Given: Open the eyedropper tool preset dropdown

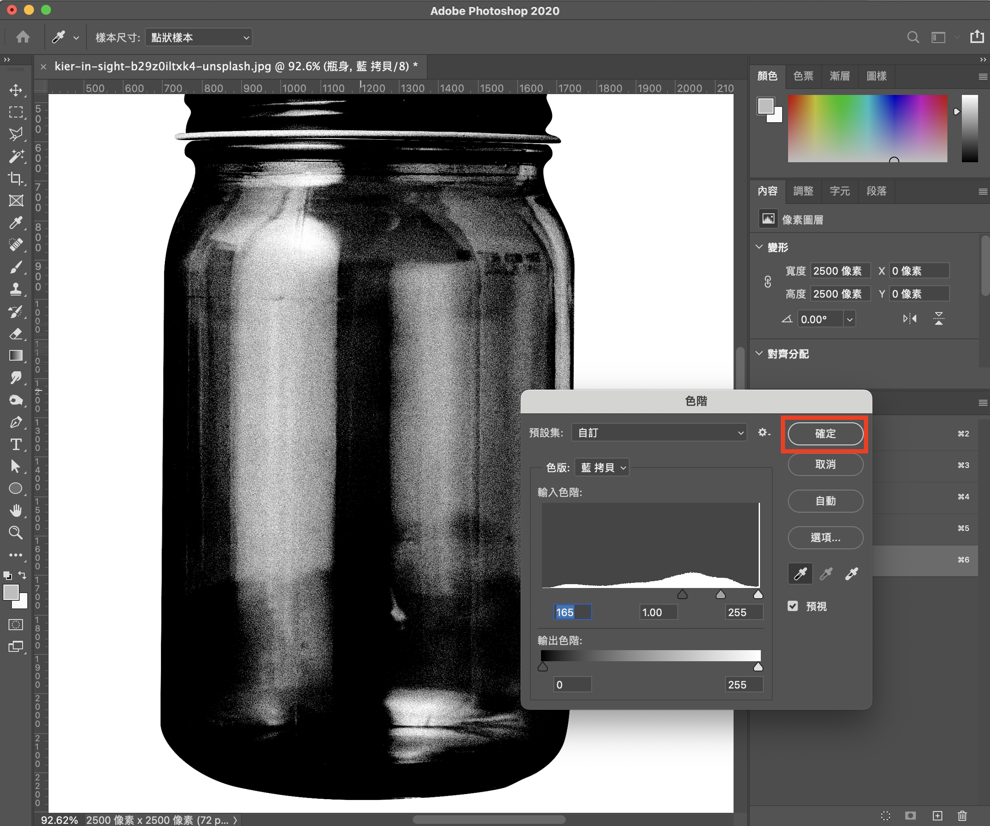Looking at the screenshot, I should point(76,38).
